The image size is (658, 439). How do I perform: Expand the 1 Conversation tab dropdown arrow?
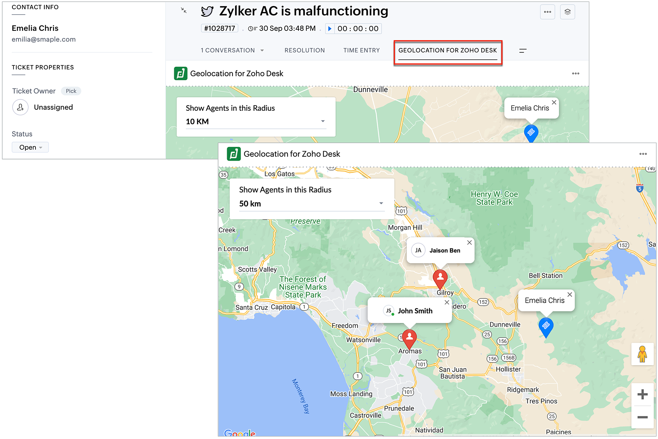(262, 51)
